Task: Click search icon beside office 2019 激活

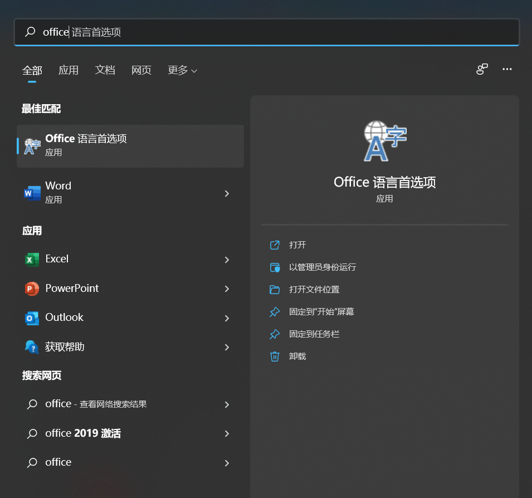Action: click(32, 433)
